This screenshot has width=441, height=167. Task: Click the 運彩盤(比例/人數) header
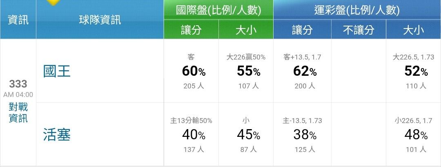tap(357, 10)
